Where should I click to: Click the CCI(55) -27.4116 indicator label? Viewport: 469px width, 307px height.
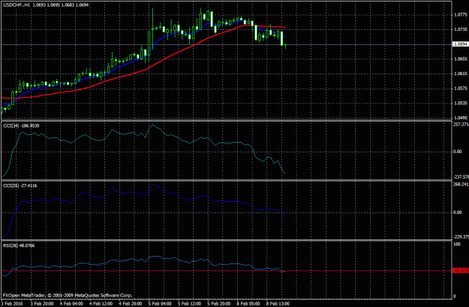(x=20, y=186)
